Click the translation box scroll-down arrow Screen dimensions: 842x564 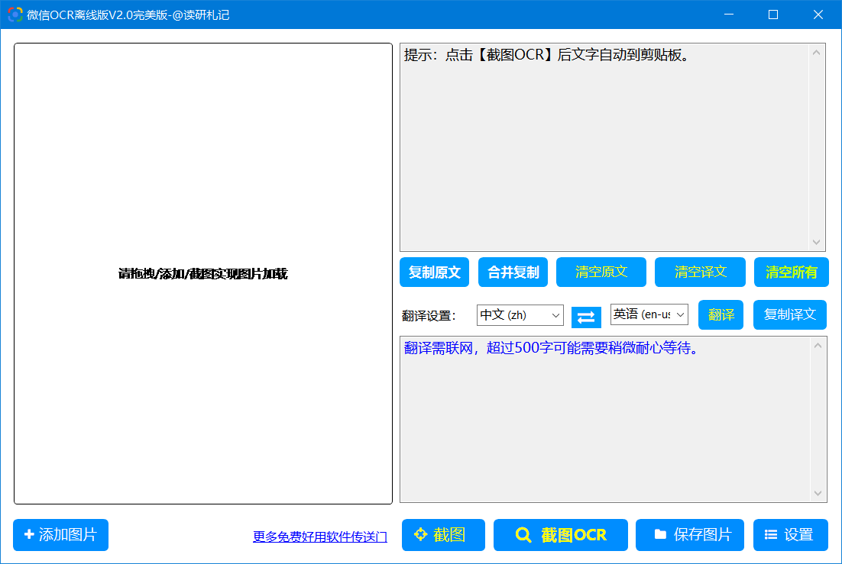(818, 493)
